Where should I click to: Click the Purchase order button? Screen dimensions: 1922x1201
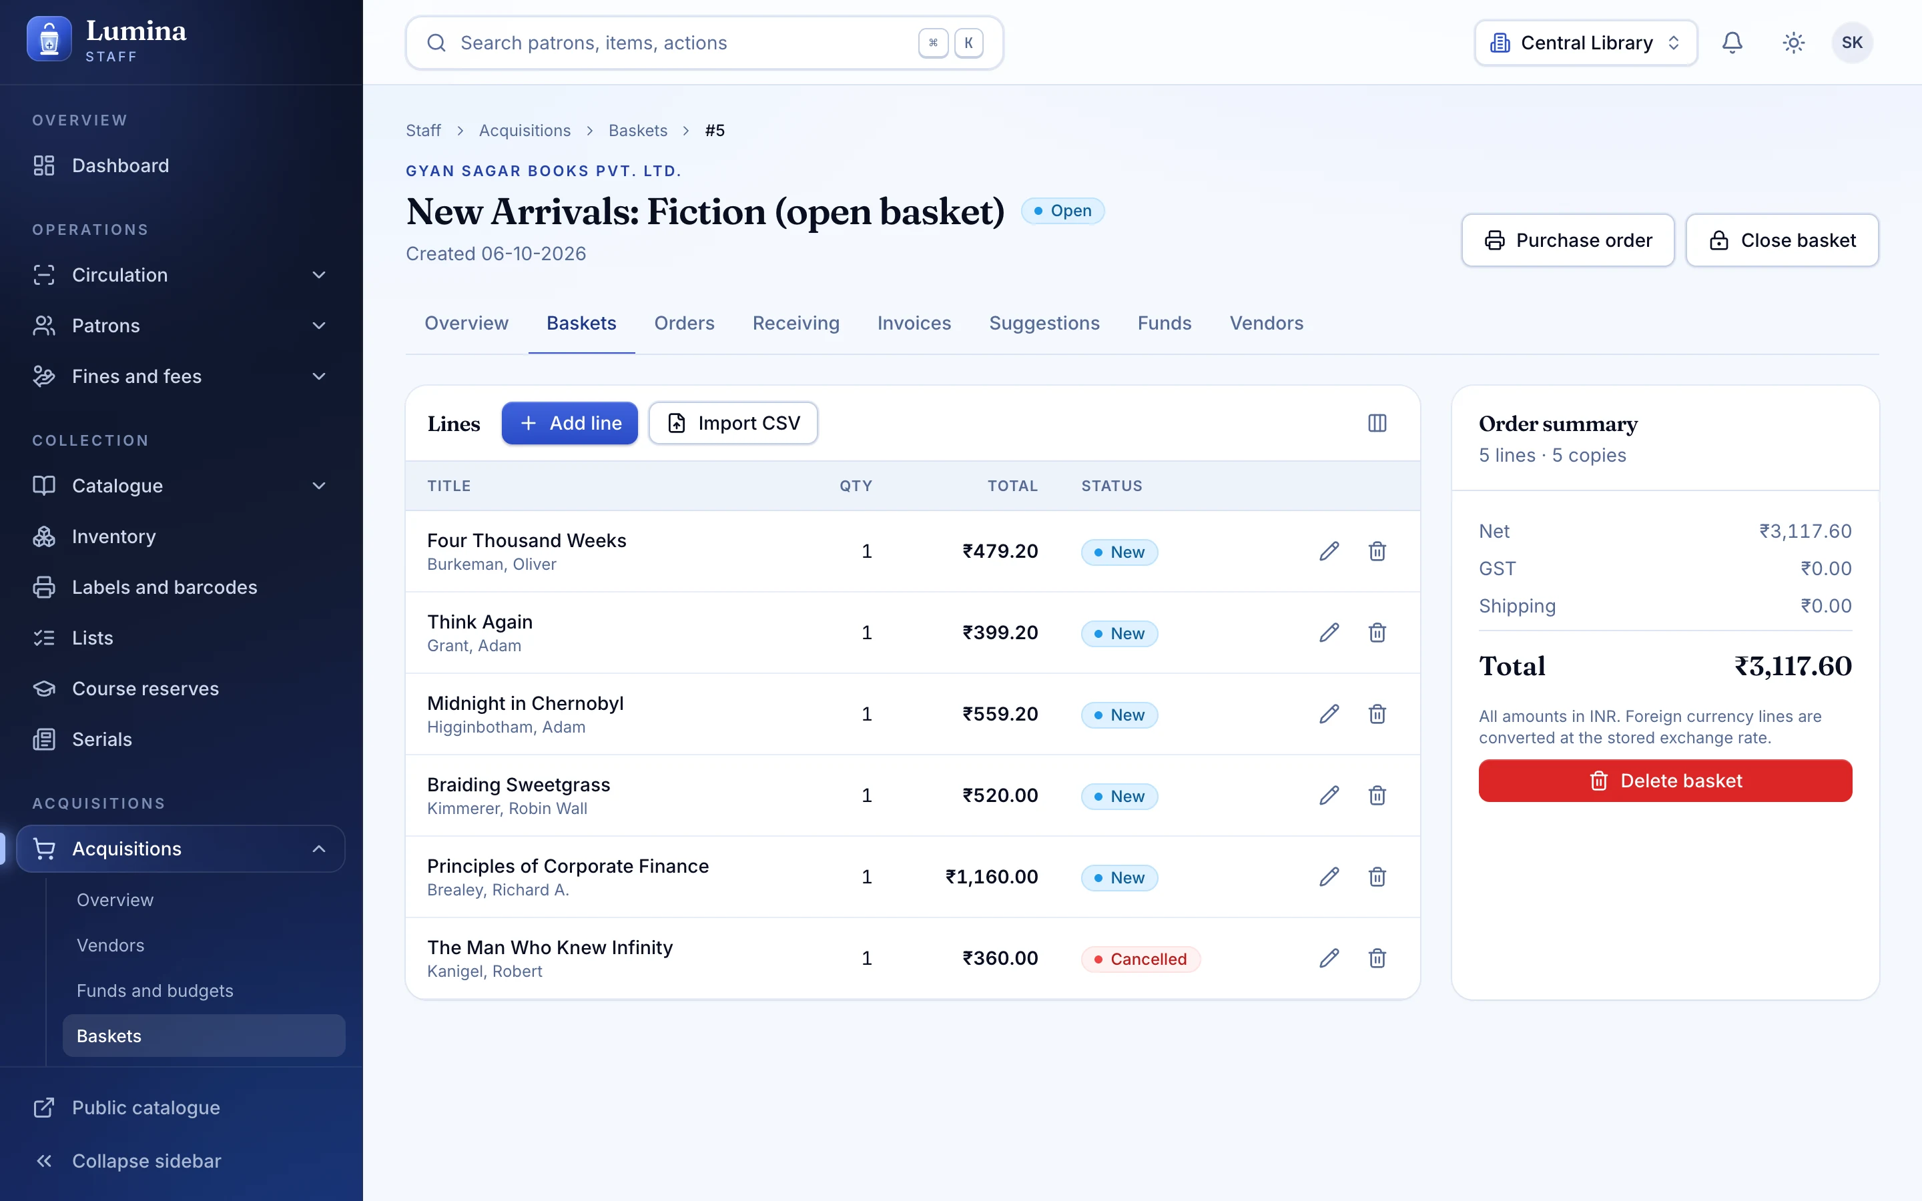(1568, 241)
